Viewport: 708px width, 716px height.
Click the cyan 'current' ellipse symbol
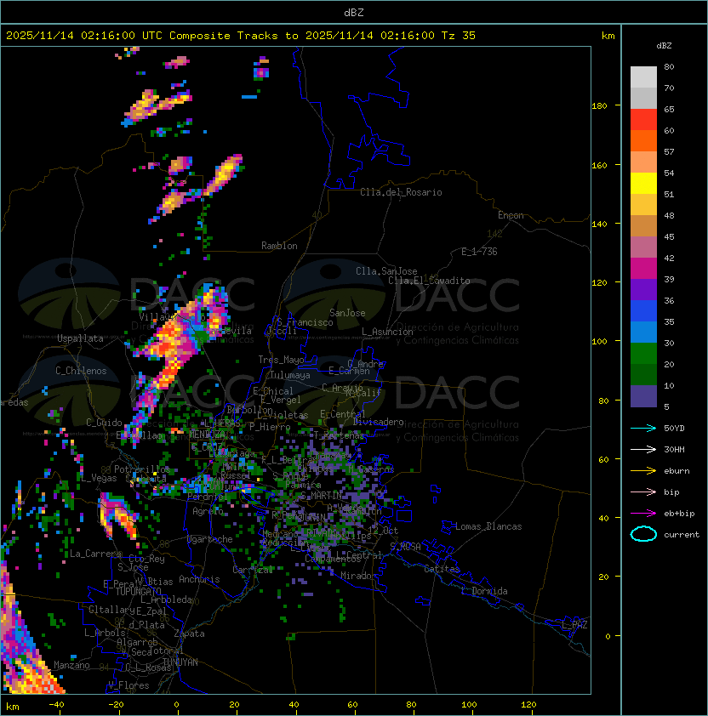643,534
